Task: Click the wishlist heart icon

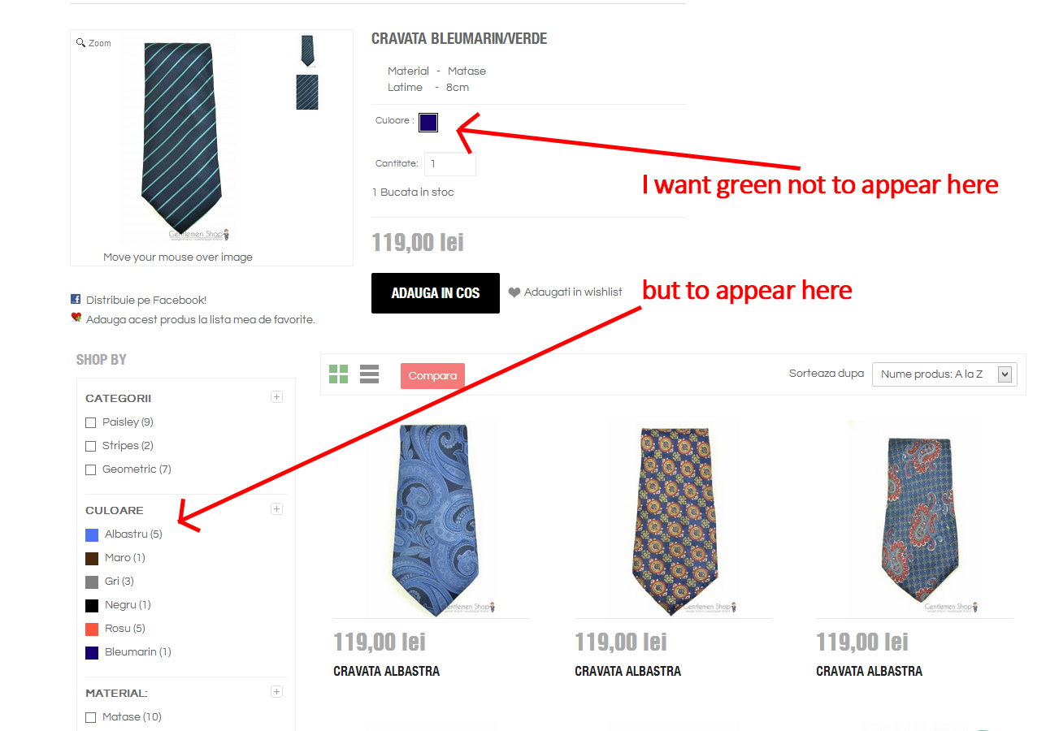Action: click(x=514, y=292)
